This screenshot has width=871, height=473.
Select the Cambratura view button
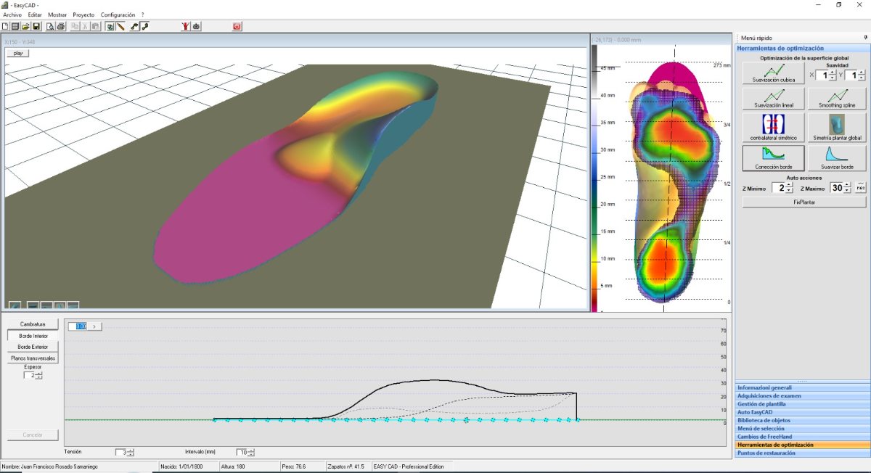pos(33,324)
